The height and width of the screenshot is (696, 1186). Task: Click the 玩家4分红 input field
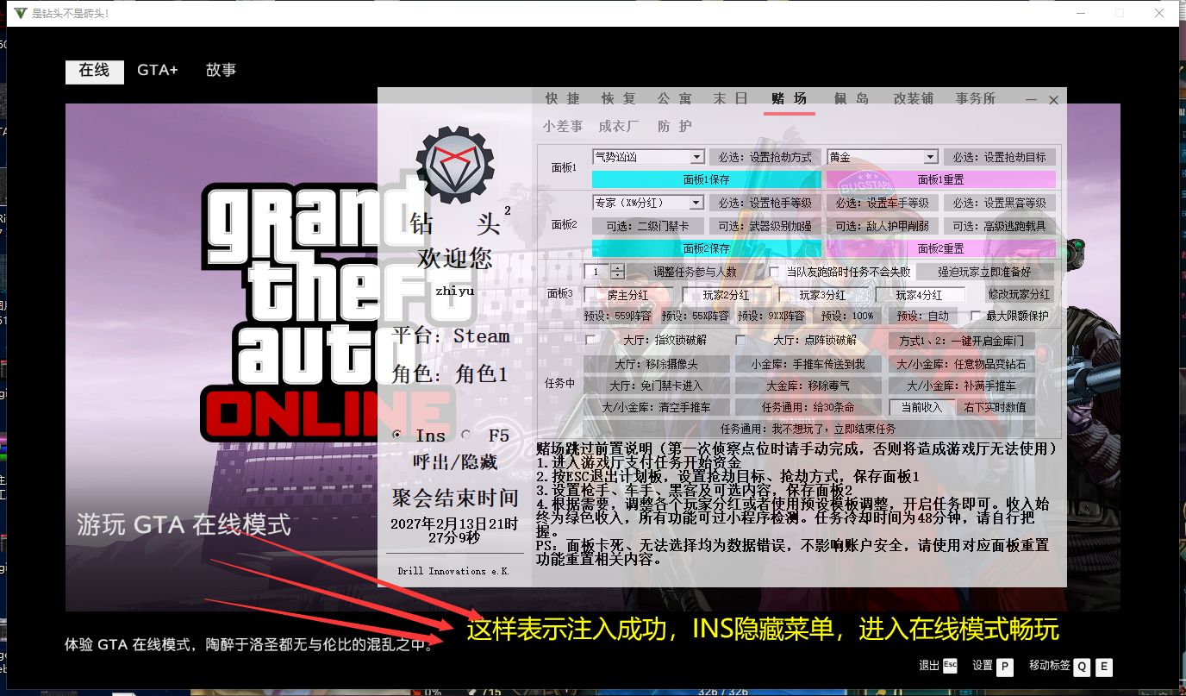pos(919,295)
